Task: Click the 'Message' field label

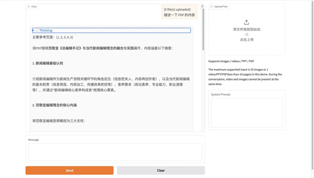Action: click(x=33, y=140)
